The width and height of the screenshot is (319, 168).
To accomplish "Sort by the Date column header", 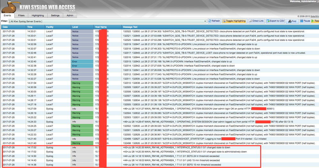I will pos(13,27).
